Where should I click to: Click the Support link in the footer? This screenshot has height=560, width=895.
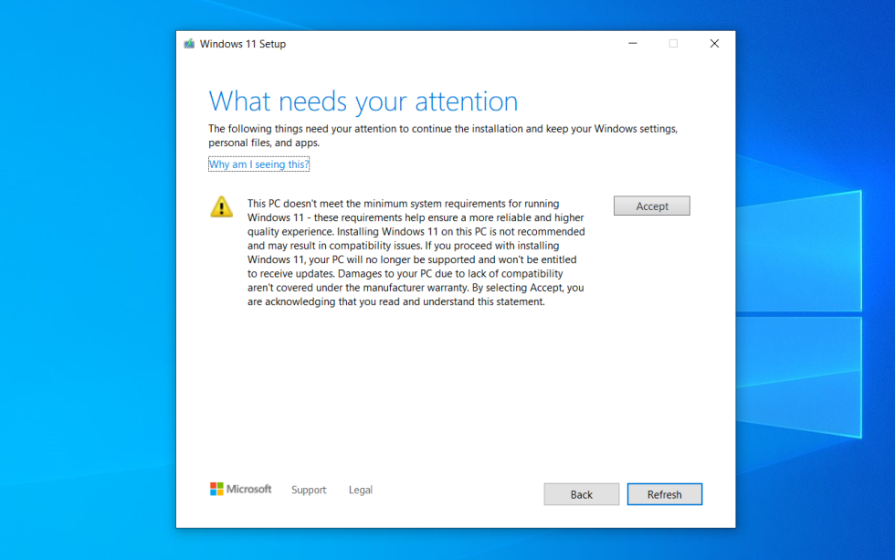309,490
